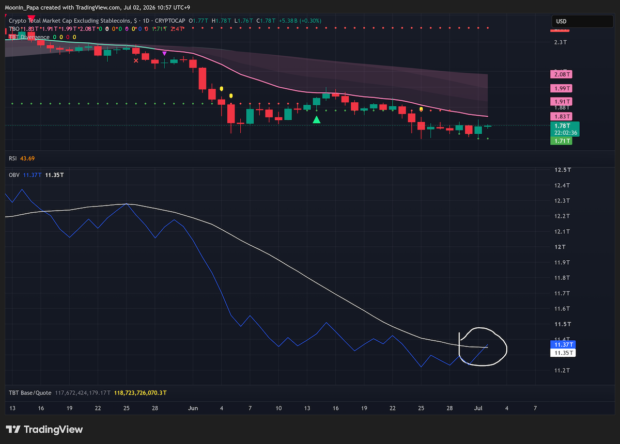Click the Jul label on time axis
This screenshot has width=620, height=444.
478,408
